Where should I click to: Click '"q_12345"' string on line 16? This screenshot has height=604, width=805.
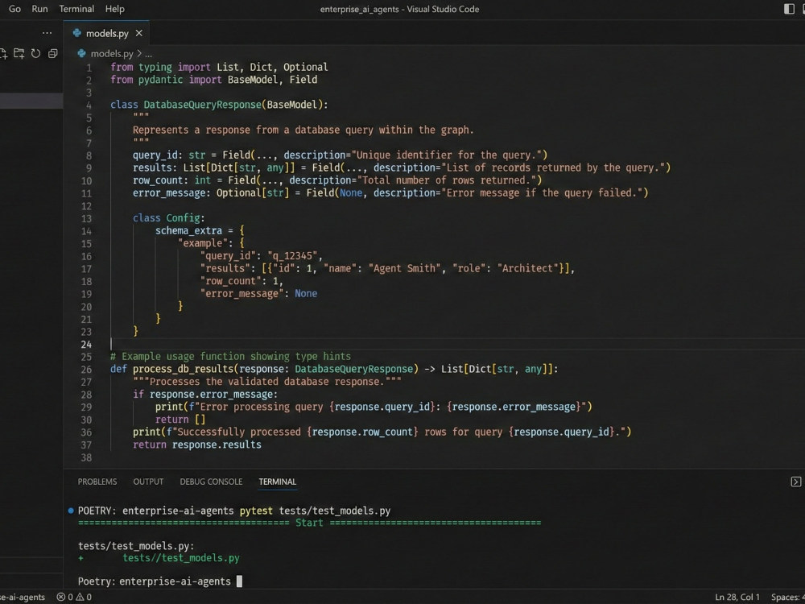pyautogui.click(x=292, y=256)
